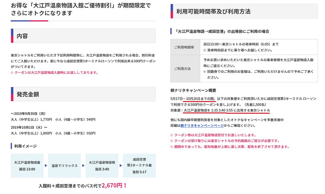325x194 pixels.
Task: Click the 発売金額 section heading
Action: (83, 94)
